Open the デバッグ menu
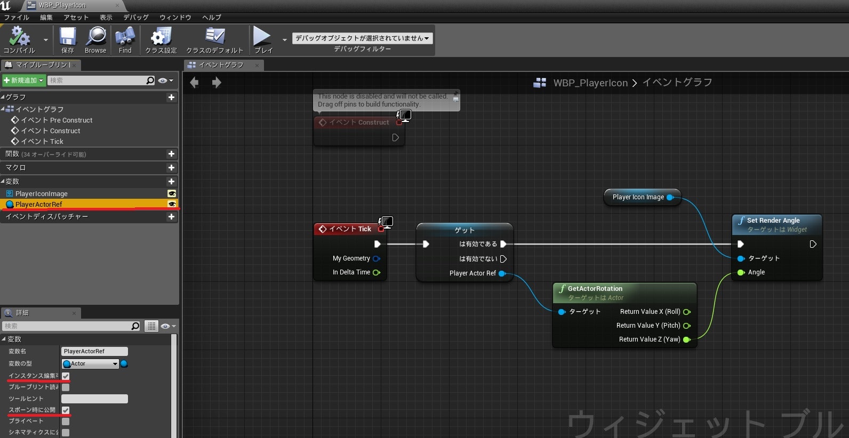 [136, 18]
